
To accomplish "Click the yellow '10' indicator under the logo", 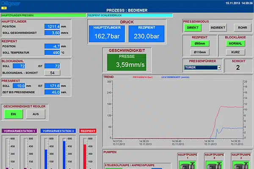I will [4, 8].
